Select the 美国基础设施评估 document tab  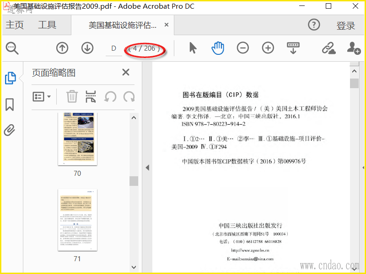pos(123,25)
